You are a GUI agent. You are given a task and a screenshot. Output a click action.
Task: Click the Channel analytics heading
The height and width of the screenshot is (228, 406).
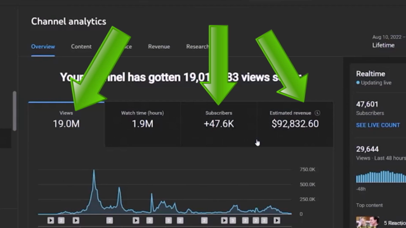coord(69,22)
